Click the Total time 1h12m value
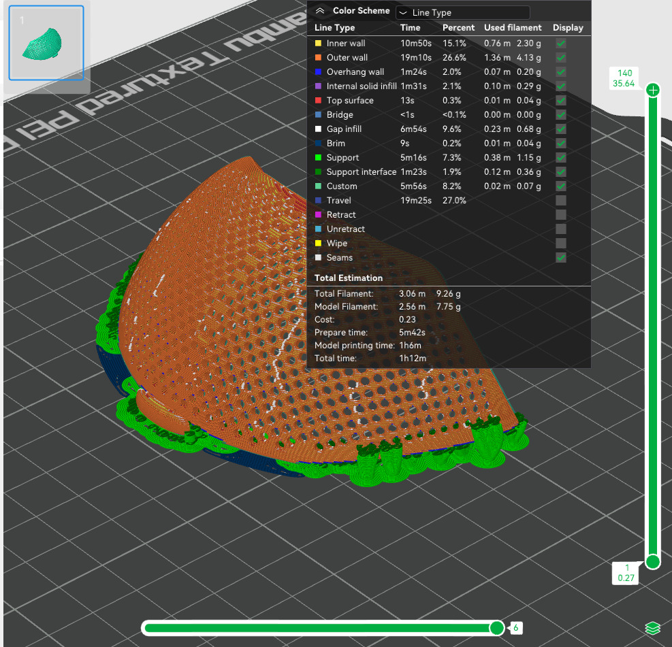Image resolution: width=672 pixels, height=647 pixels. click(x=413, y=358)
